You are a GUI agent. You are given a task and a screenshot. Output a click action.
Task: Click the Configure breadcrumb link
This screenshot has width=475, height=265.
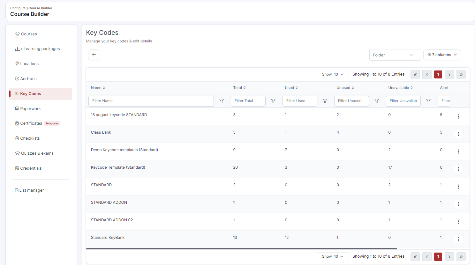click(18, 8)
